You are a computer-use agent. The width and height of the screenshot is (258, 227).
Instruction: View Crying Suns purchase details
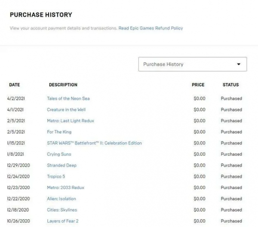click(x=59, y=154)
